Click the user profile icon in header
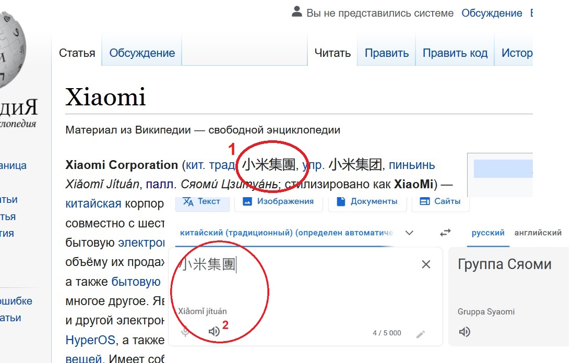 point(297,11)
